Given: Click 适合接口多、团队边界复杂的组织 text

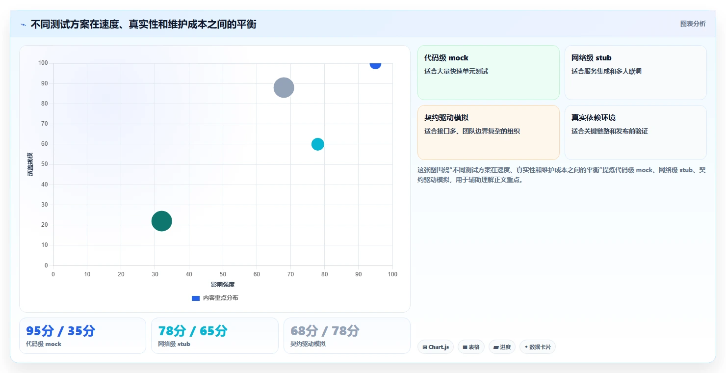Looking at the screenshot, I should 472,131.
